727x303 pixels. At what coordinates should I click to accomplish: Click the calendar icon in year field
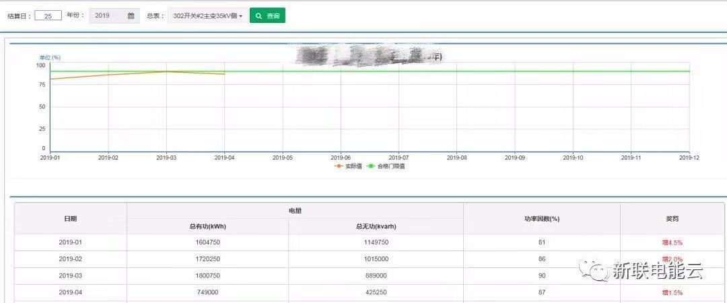click(x=131, y=16)
